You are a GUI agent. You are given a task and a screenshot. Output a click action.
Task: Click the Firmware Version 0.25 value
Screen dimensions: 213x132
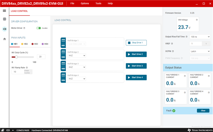click(x=192, y=13)
